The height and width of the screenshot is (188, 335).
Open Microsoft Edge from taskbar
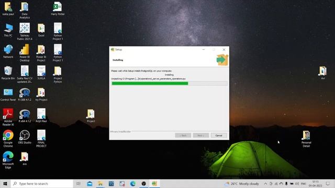132,183
